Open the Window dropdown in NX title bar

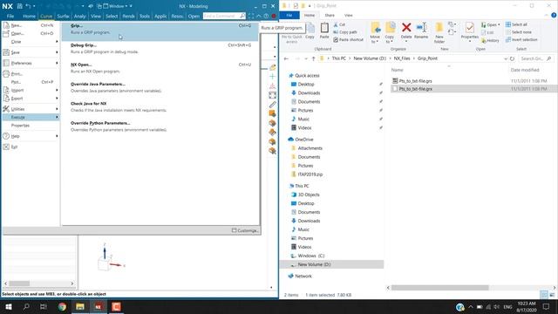[x=118, y=6]
